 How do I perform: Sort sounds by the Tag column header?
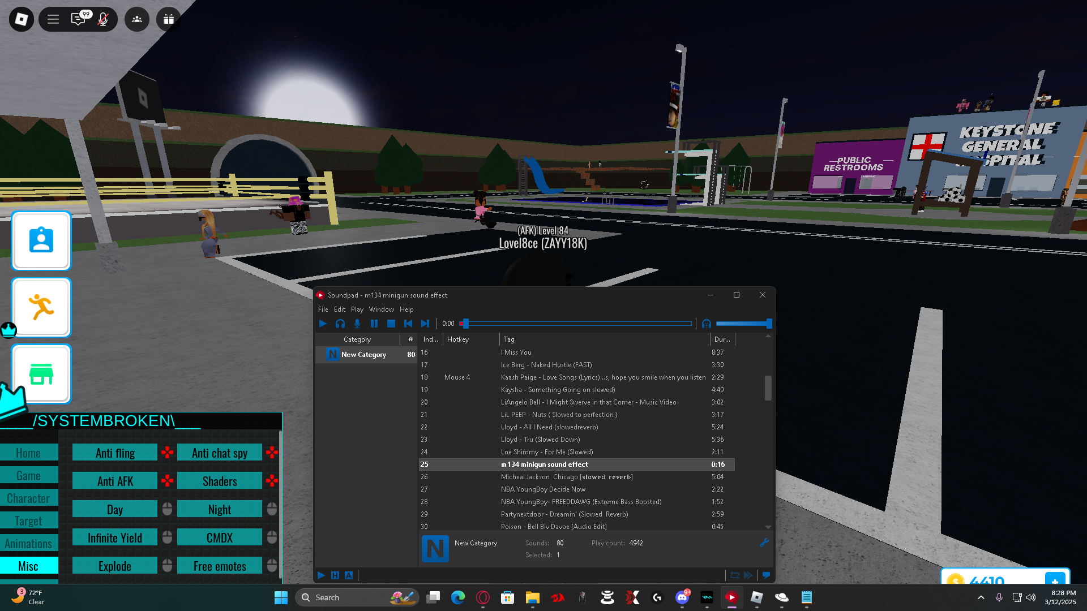coord(605,339)
